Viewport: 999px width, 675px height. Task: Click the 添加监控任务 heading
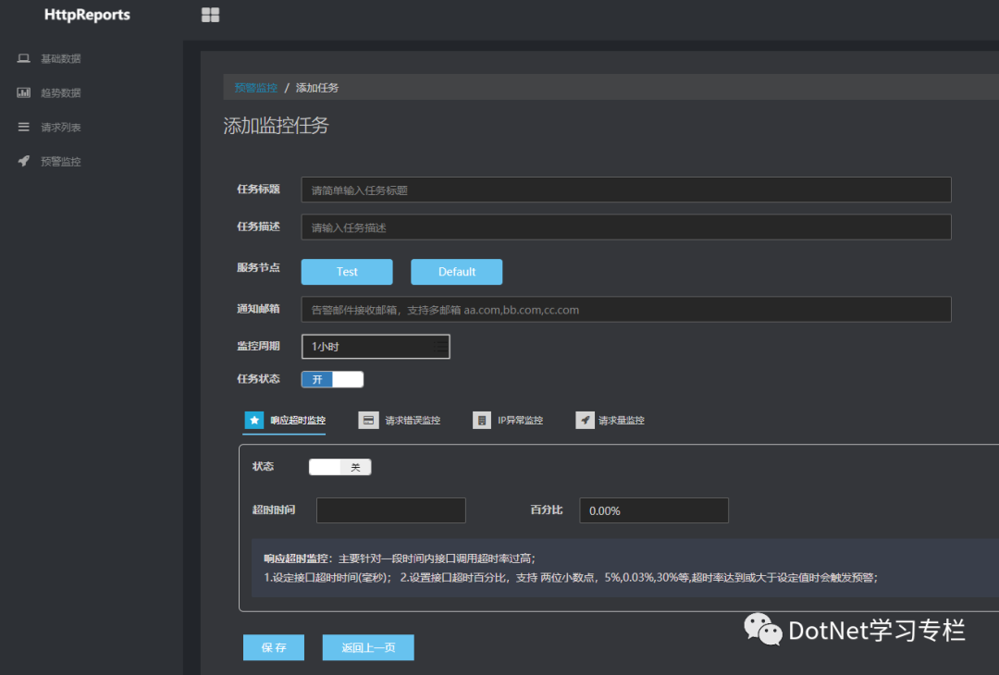click(x=276, y=126)
